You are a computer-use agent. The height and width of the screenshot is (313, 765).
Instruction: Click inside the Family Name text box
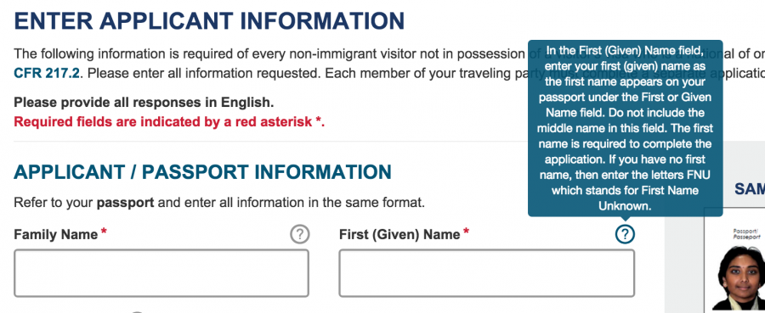[161, 273]
